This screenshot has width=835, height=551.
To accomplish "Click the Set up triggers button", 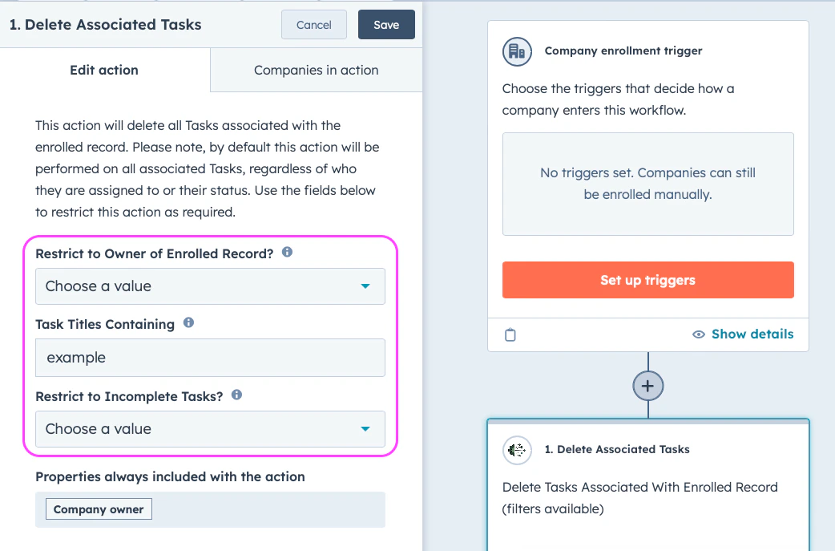I will click(x=647, y=280).
